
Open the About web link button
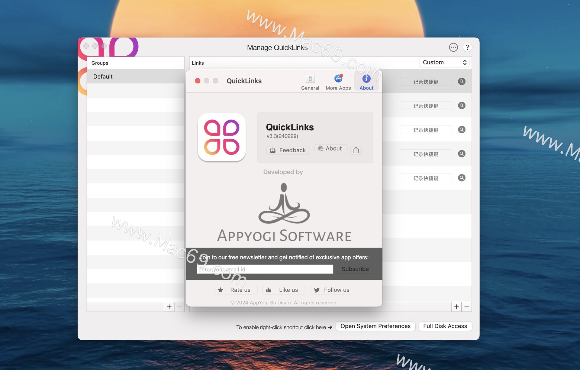tap(331, 148)
